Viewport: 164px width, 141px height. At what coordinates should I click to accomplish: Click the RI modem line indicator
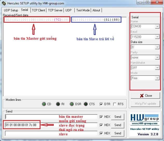pos(58,104)
